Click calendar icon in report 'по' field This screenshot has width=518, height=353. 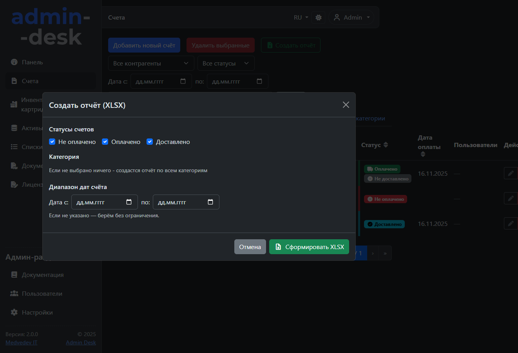210,202
